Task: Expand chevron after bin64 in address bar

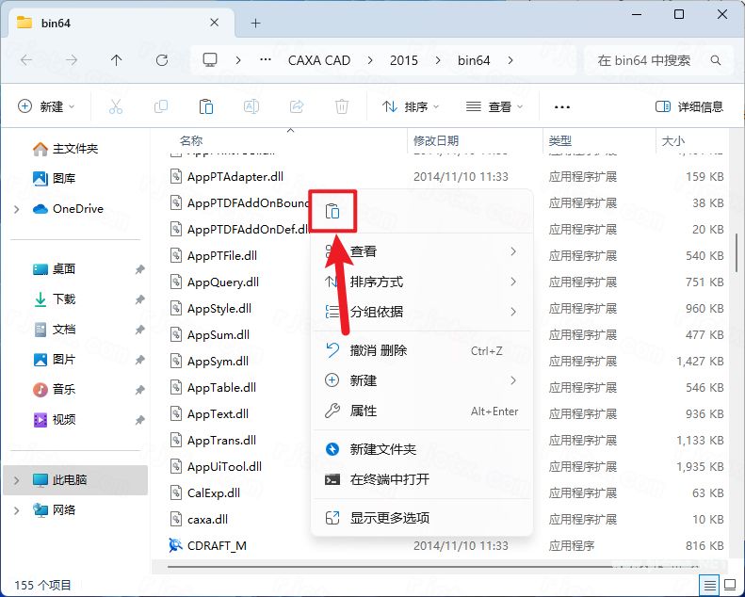Action: pos(510,60)
